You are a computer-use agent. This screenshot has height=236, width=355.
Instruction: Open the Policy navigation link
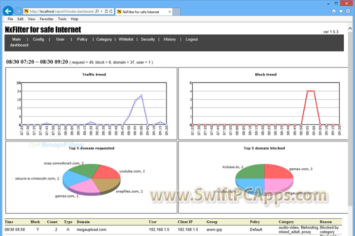[x=82, y=39]
